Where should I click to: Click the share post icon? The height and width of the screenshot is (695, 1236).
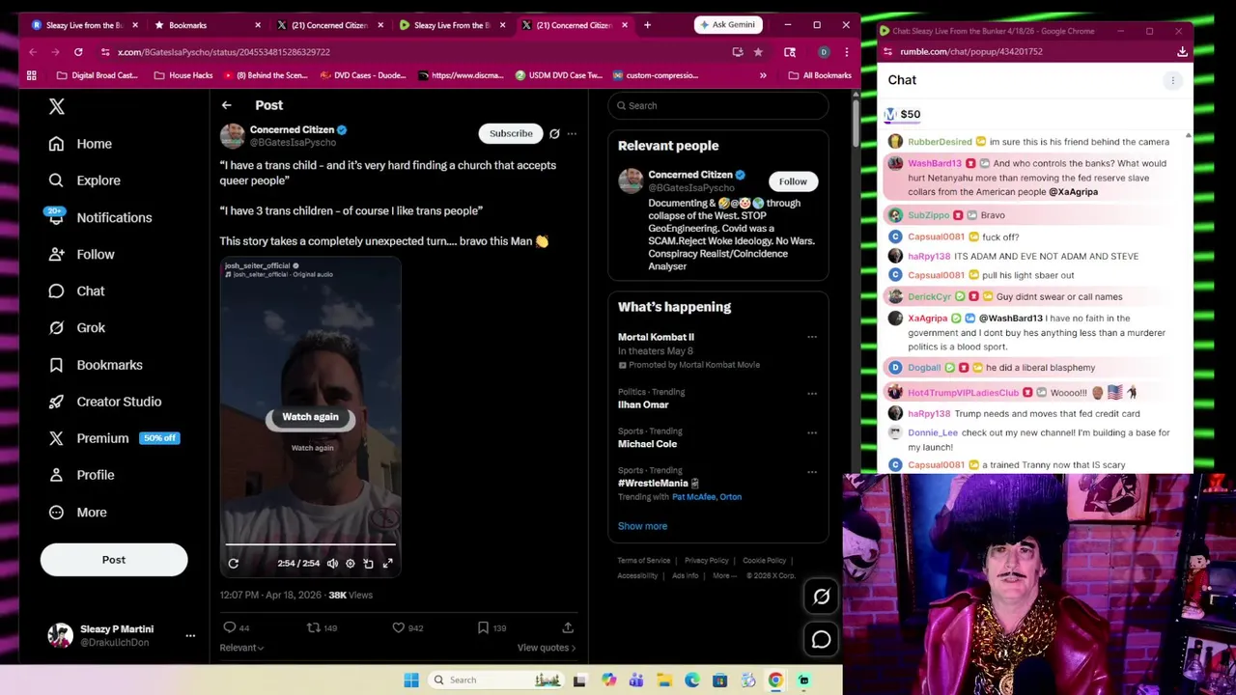click(568, 628)
